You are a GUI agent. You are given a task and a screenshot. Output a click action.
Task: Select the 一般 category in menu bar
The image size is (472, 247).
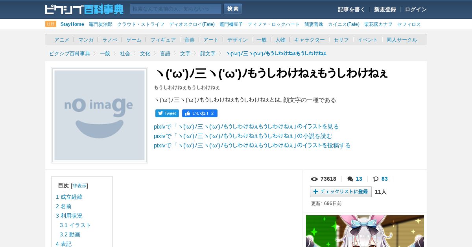click(x=262, y=40)
